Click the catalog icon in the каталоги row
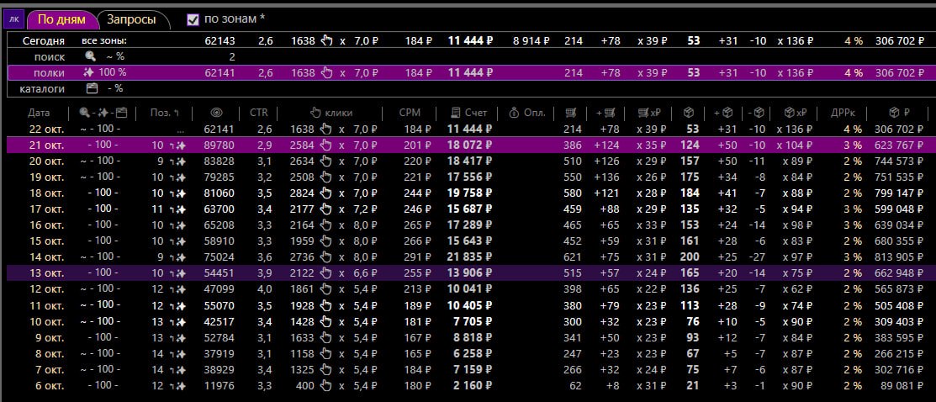 tap(92, 88)
